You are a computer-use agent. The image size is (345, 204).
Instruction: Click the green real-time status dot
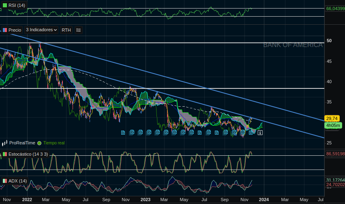39,143
